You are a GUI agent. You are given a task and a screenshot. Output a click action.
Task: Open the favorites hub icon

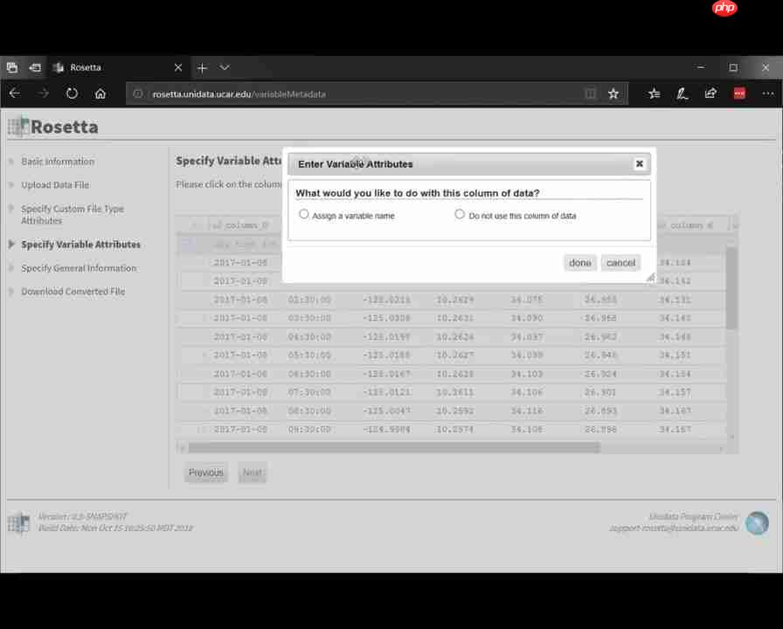coord(655,93)
